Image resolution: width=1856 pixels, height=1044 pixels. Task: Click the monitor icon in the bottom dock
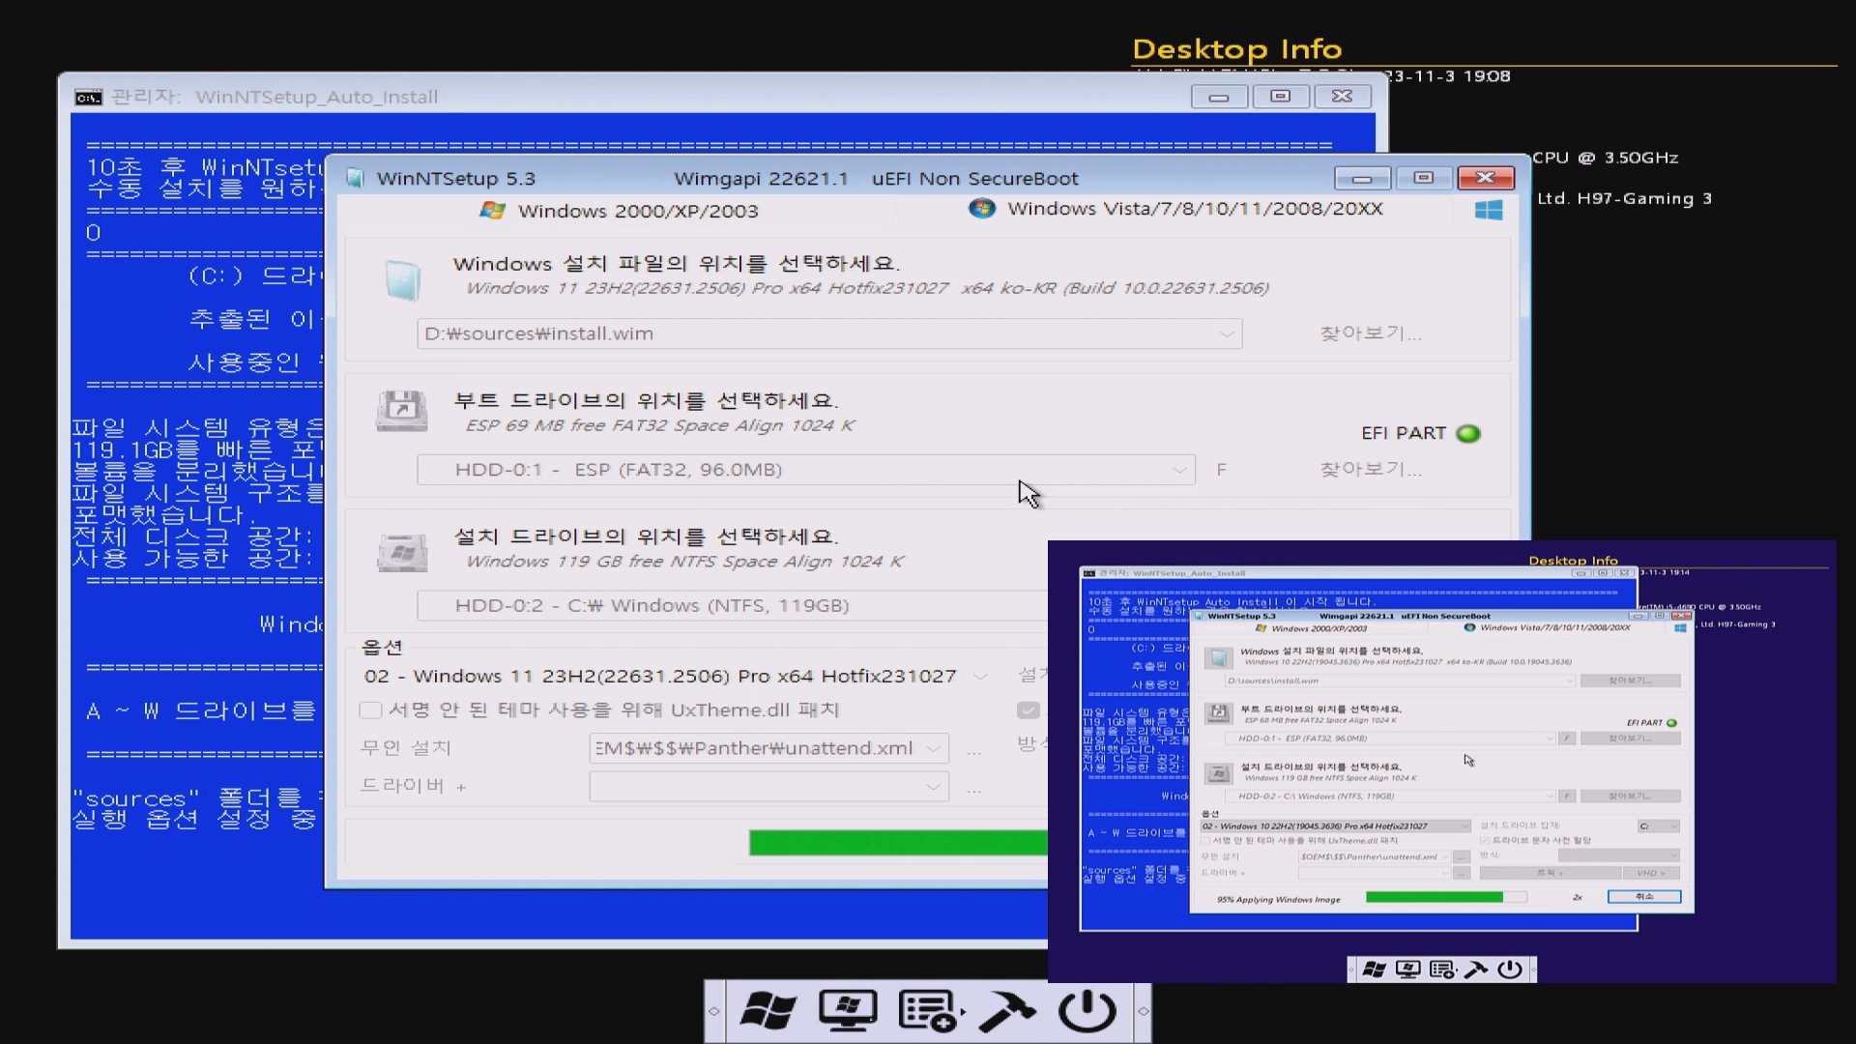tap(848, 1010)
